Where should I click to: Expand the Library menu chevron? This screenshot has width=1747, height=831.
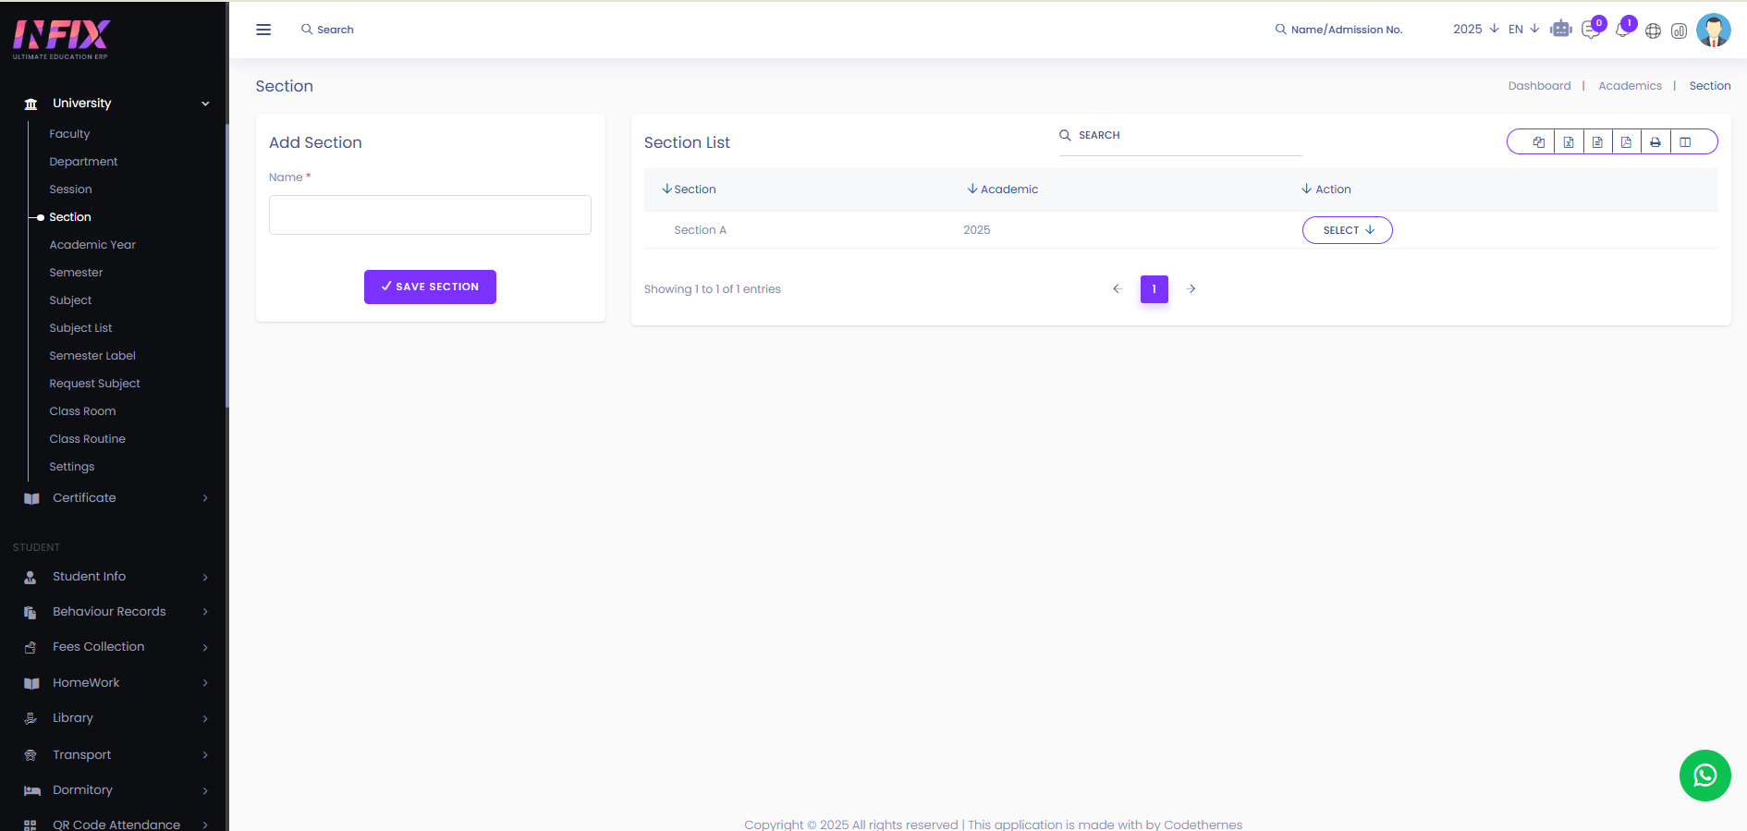point(205,718)
